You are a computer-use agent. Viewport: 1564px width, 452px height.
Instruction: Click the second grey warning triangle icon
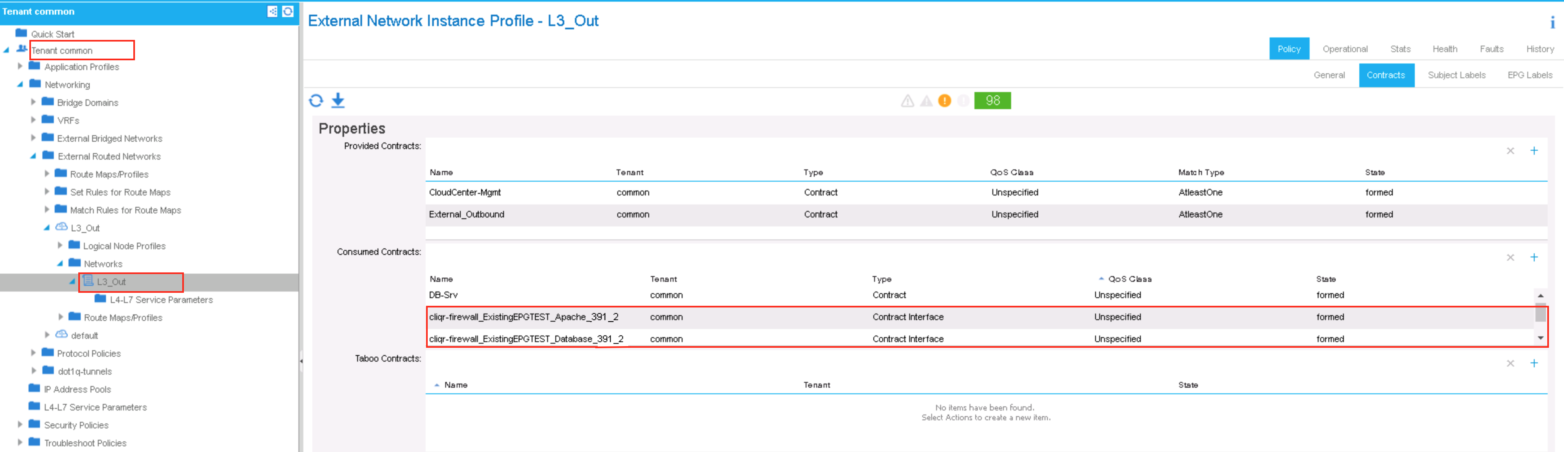[926, 101]
